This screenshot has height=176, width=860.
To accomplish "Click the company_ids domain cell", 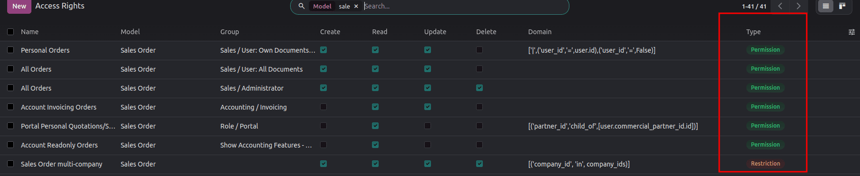I will point(579,164).
